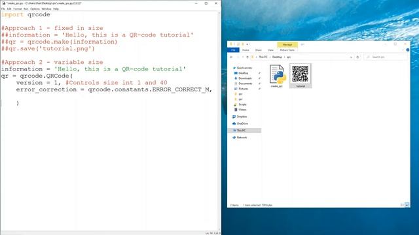Go back using Explorer back arrow

coord(231,57)
